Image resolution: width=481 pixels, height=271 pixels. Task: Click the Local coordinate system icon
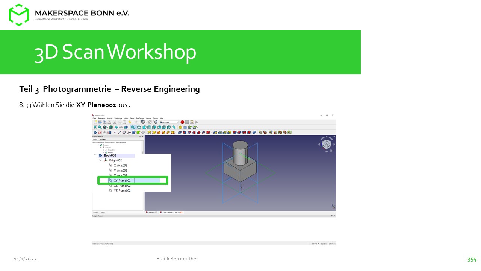click(x=129, y=132)
